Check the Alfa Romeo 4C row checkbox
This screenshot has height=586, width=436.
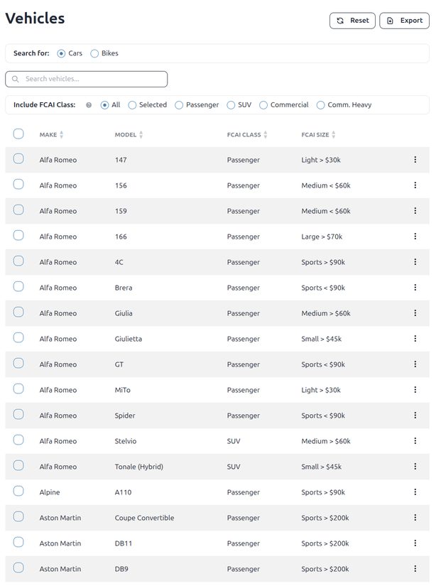coord(18,261)
